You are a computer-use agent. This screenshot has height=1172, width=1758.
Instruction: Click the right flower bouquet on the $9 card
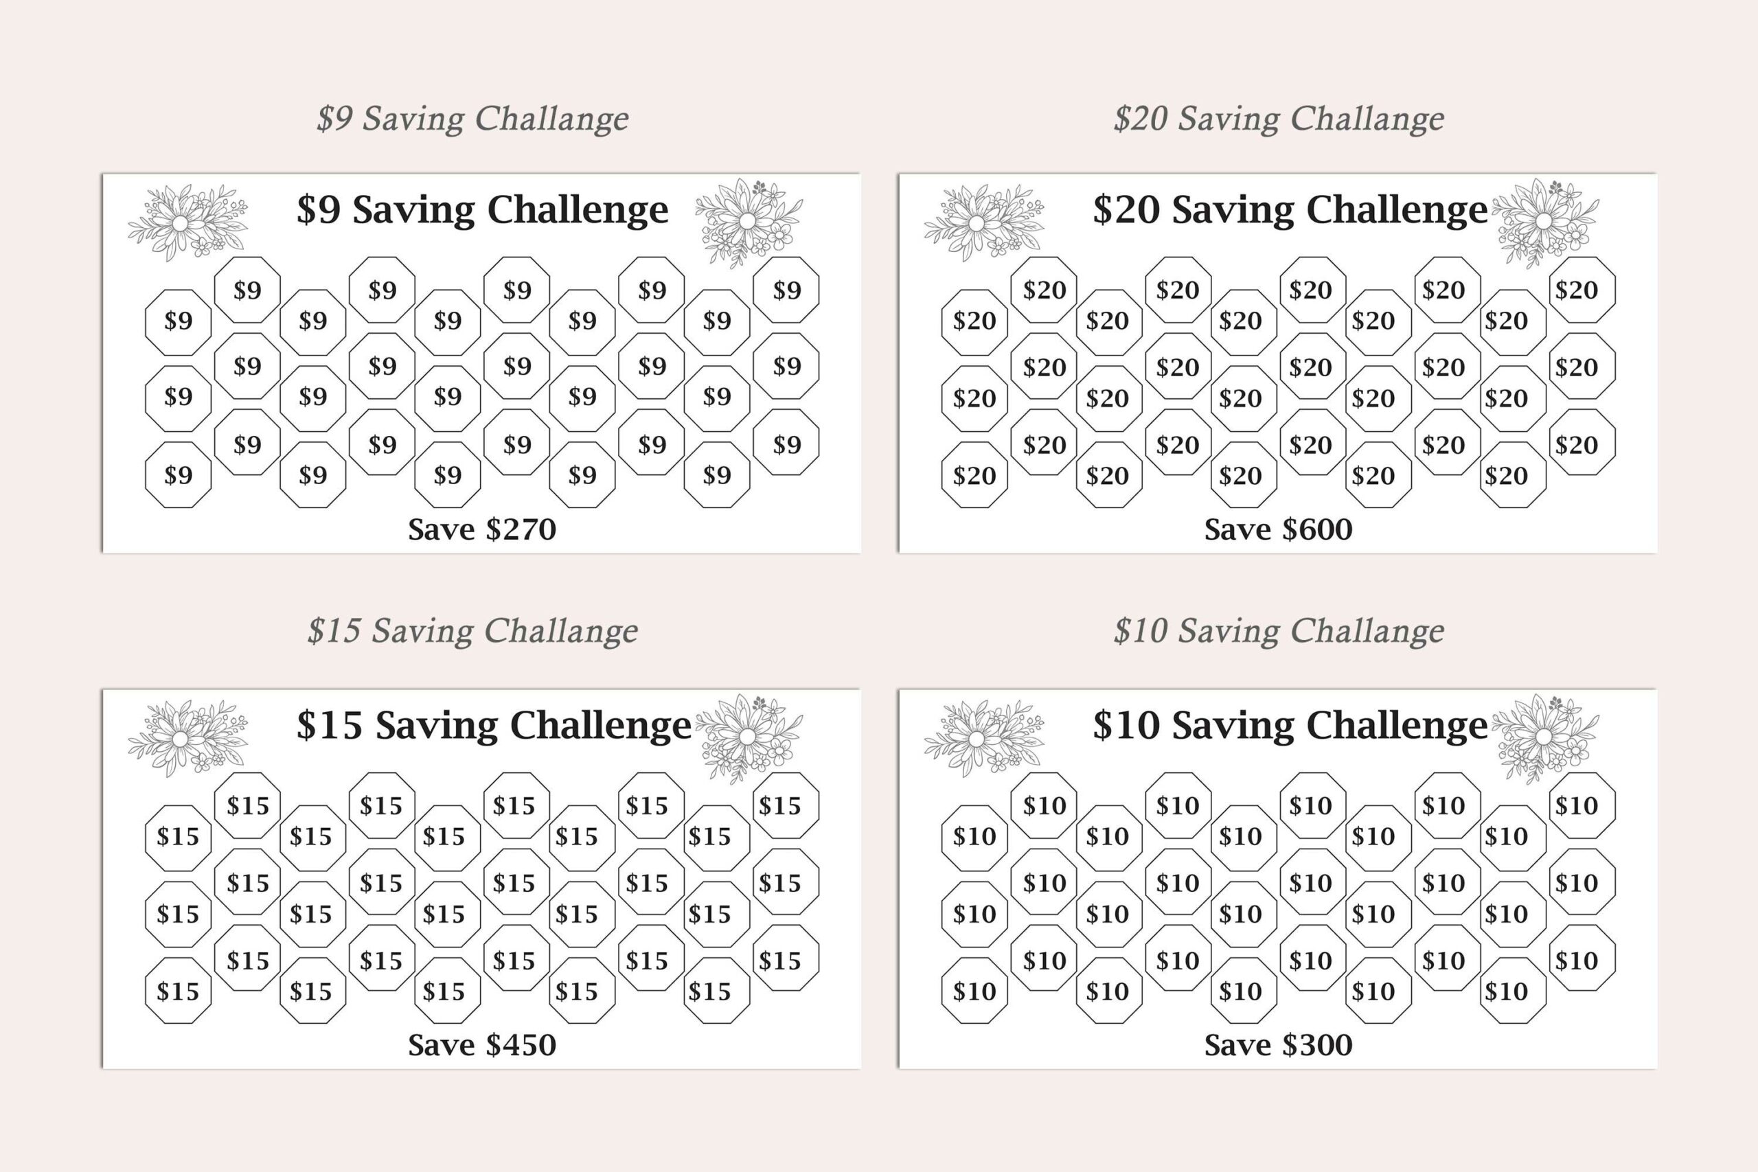point(749,222)
